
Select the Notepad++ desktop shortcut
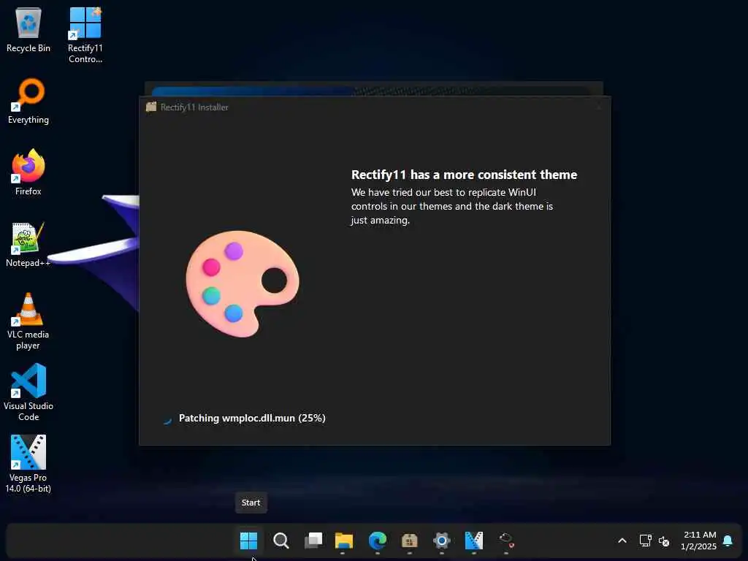[28, 245]
